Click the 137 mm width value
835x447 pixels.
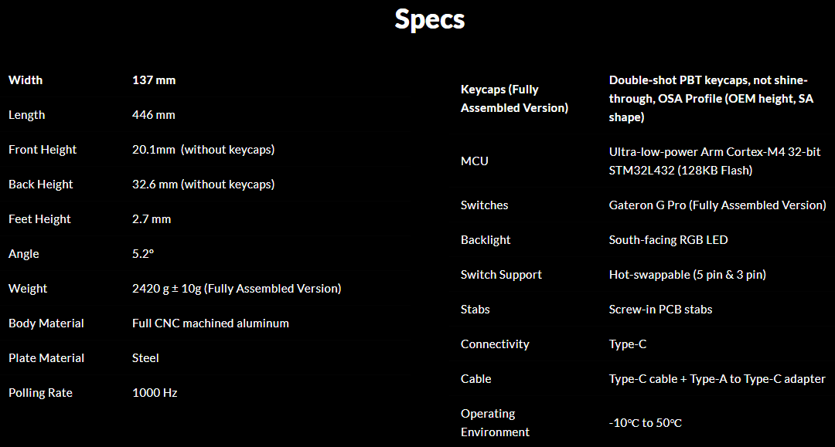pyautogui.click(x=154, y=80)
